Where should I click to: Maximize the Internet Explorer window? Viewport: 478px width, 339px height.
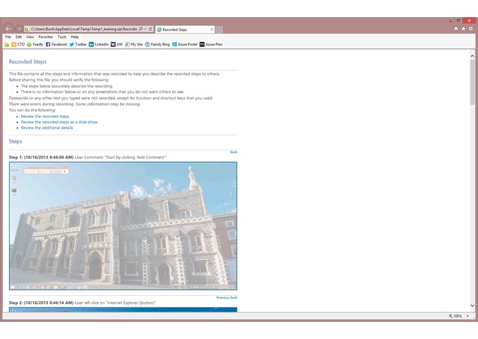pyautogui.click(x=458, y=21)
